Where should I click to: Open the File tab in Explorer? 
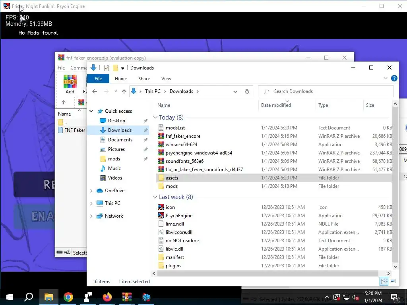click(98, 79)
